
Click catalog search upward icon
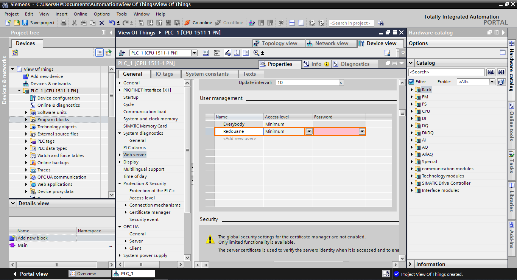(x=502, y=72)
